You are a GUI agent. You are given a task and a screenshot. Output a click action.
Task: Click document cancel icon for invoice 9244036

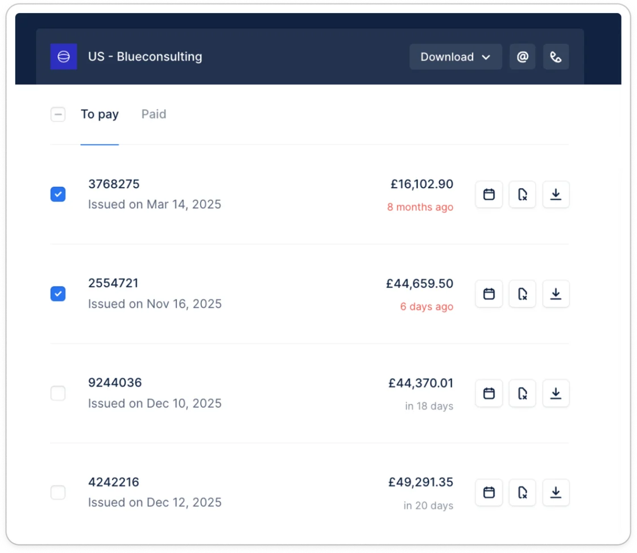coord(523,393)
